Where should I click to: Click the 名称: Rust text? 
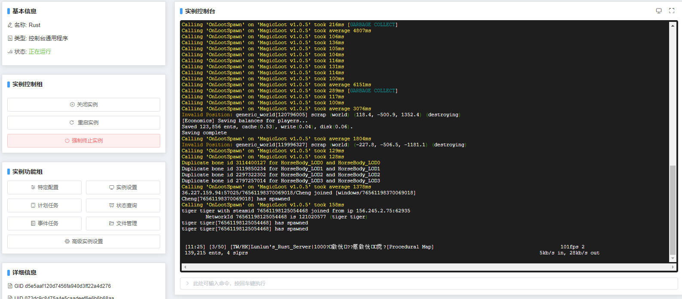point(27,25)
